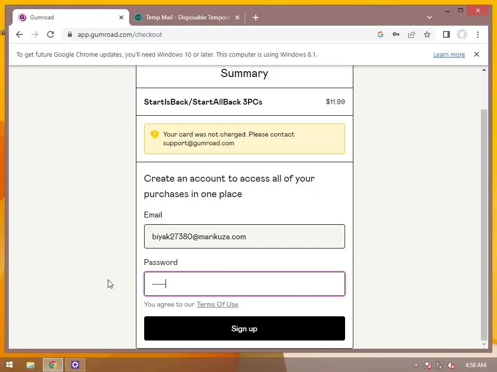Image resolution: width=497 pixels, height=372 pixels.
Task: Click the $11.99 price text
Action: 335,102
